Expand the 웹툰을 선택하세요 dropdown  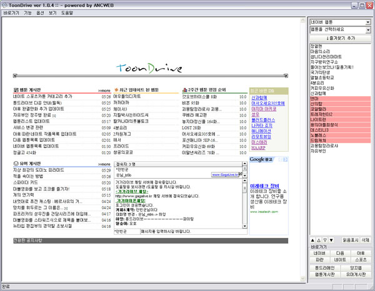click(x=368, y=30)
